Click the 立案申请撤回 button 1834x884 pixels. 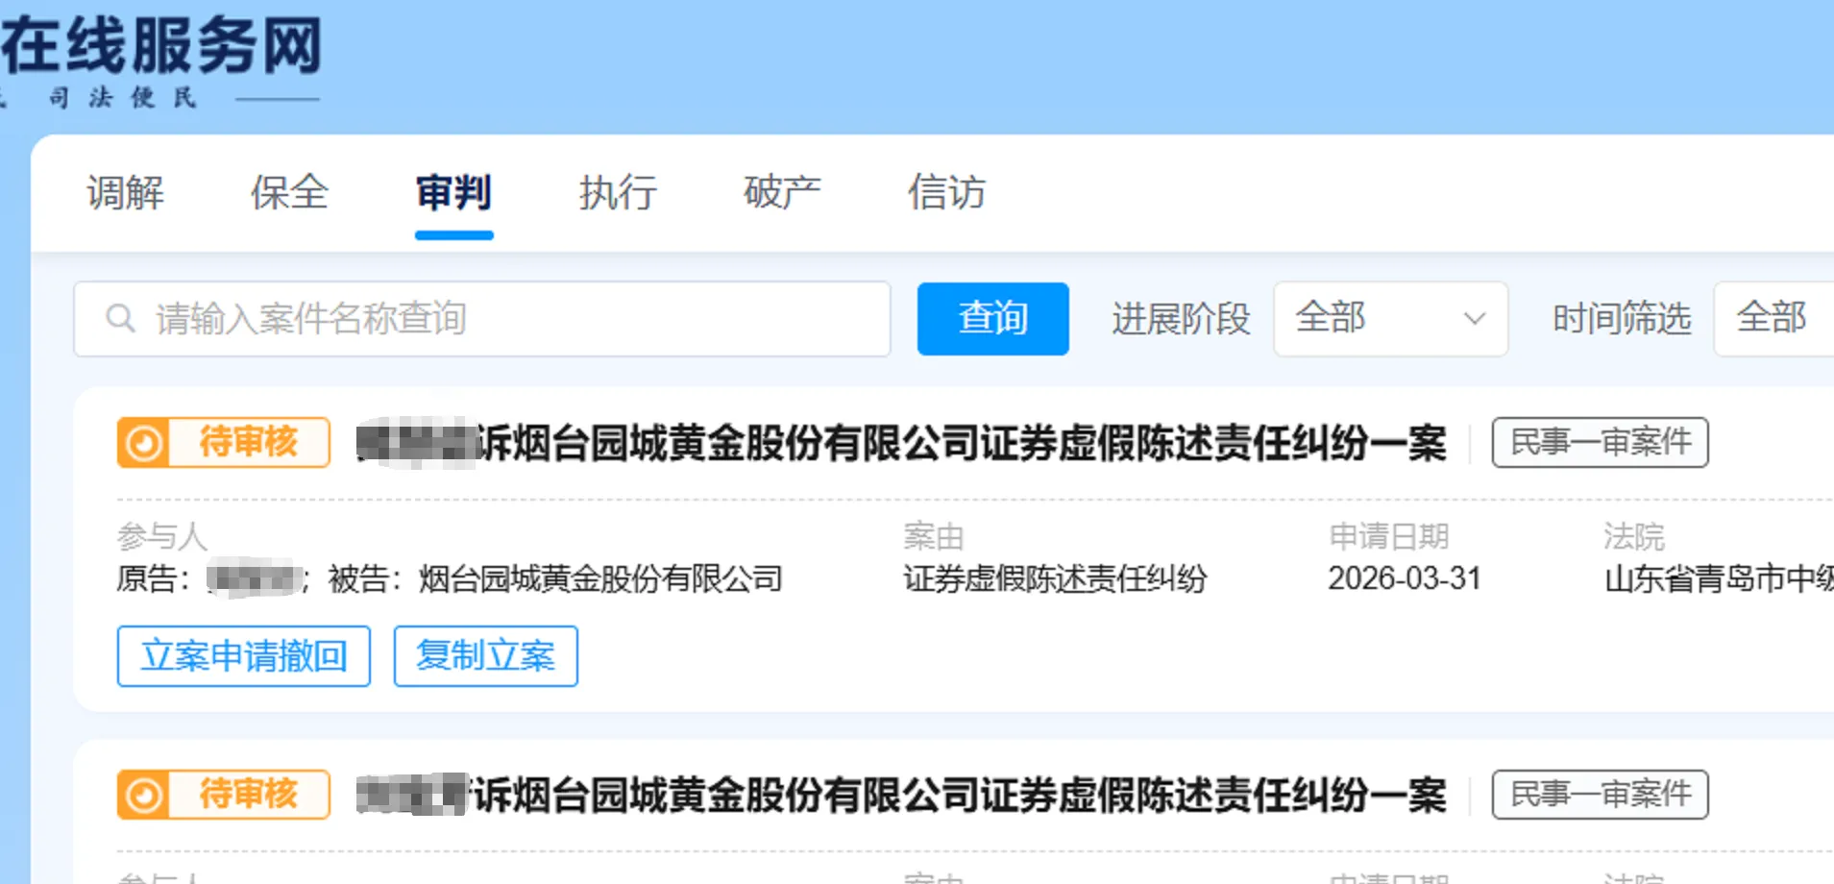tap(244, 656)
